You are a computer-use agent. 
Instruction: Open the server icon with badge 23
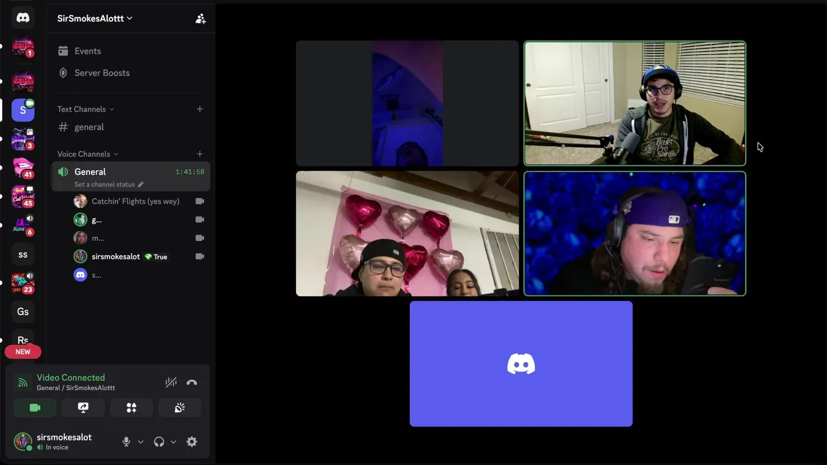(x=23, y=283)
